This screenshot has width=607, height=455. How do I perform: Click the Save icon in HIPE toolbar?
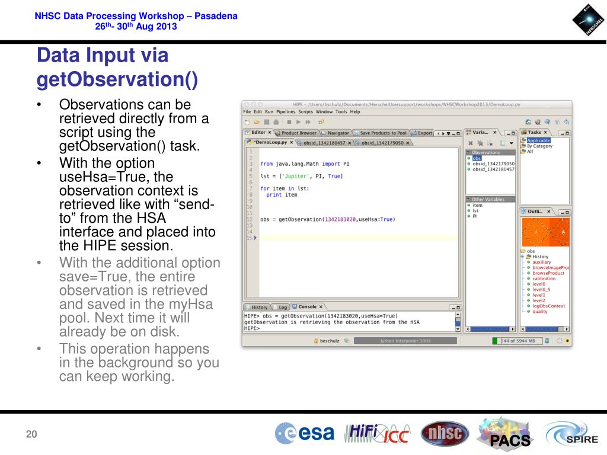coord(266,122)
